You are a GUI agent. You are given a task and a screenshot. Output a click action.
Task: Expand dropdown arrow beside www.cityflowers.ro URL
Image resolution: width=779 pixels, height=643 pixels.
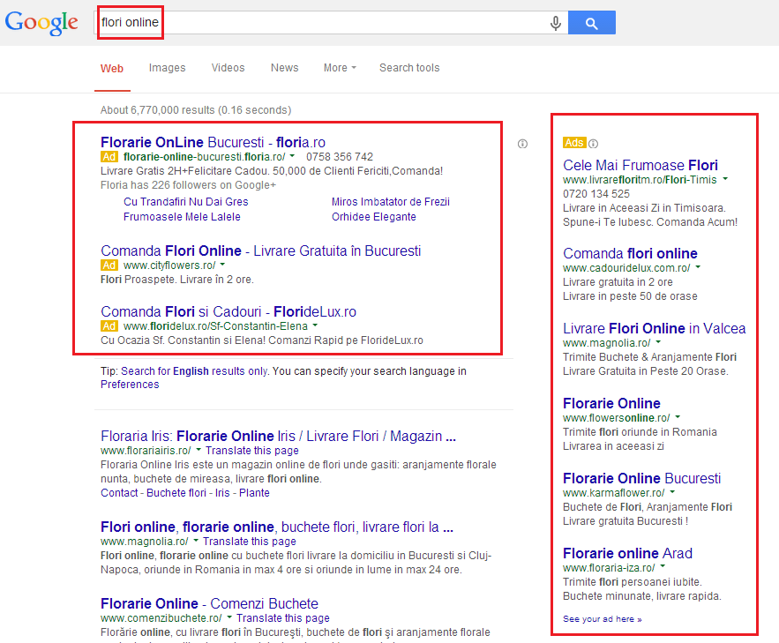point(222,264)
